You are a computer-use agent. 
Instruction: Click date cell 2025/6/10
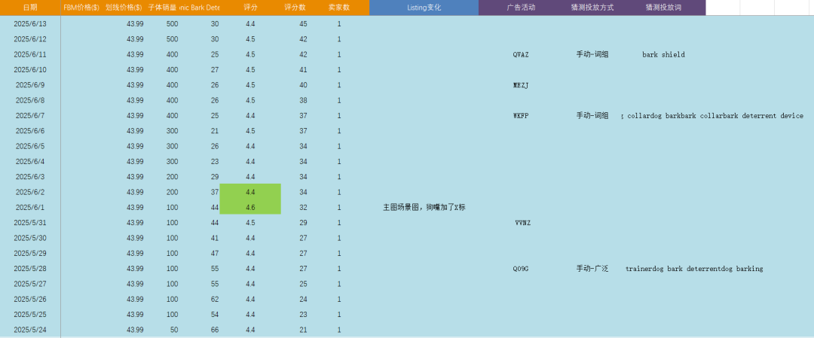(30, 69)
